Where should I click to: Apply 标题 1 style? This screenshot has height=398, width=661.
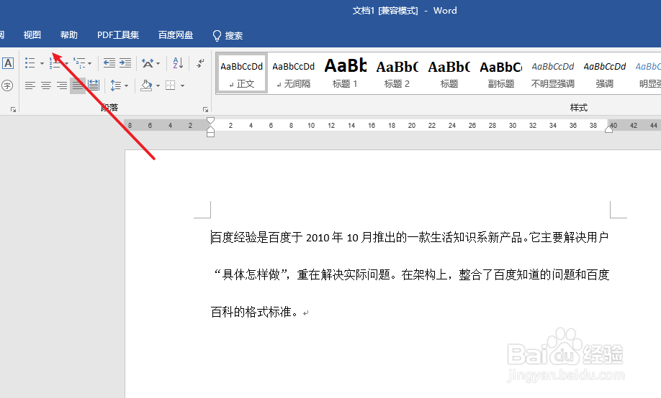click(x=345, y=73)
